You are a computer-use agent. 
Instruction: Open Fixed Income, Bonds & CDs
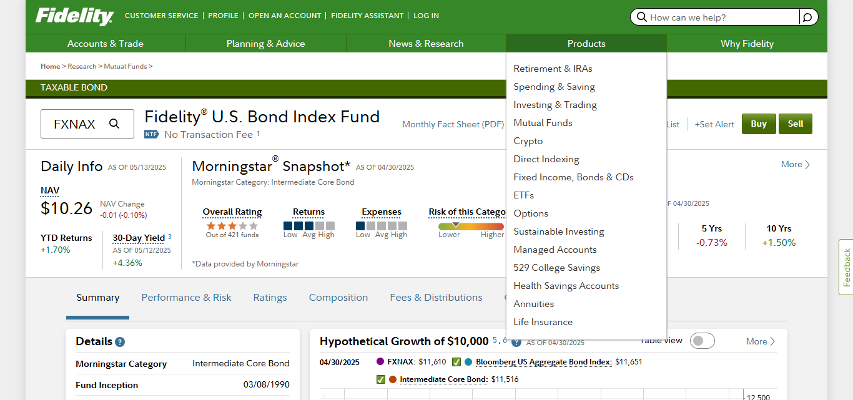[573, 177]
